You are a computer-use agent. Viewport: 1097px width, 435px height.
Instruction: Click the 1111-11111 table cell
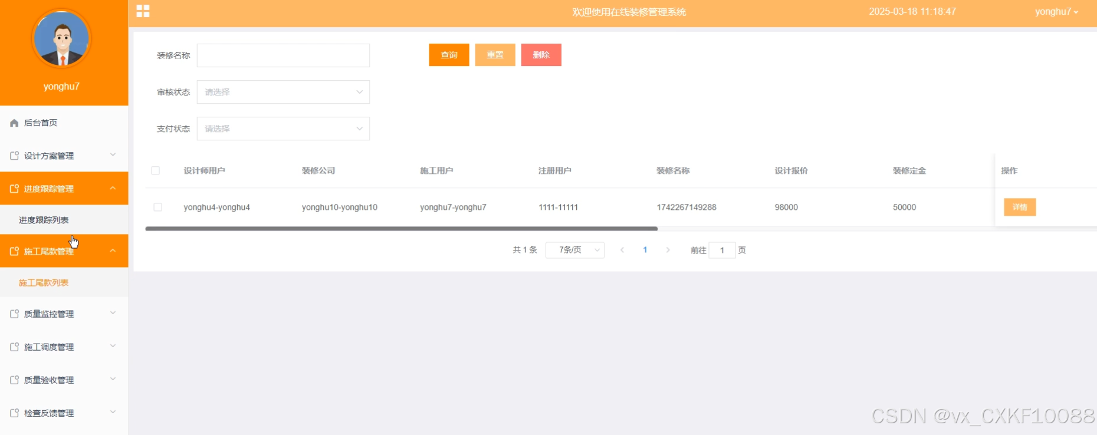coord(558,207)
